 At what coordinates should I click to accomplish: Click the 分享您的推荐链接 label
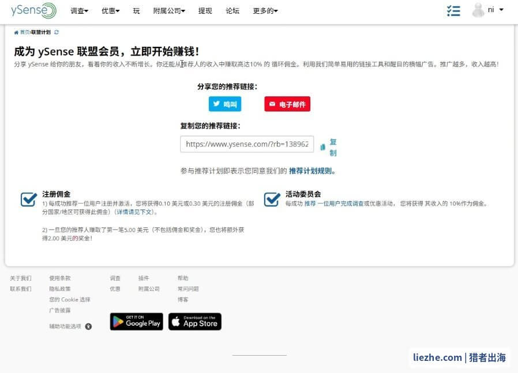227,87
